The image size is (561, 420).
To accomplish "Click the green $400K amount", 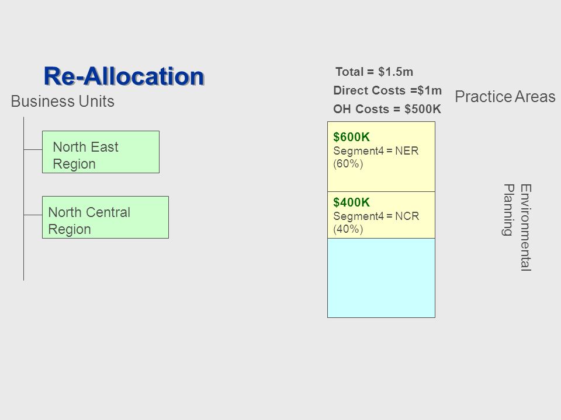I will click(x=351, y=202).
